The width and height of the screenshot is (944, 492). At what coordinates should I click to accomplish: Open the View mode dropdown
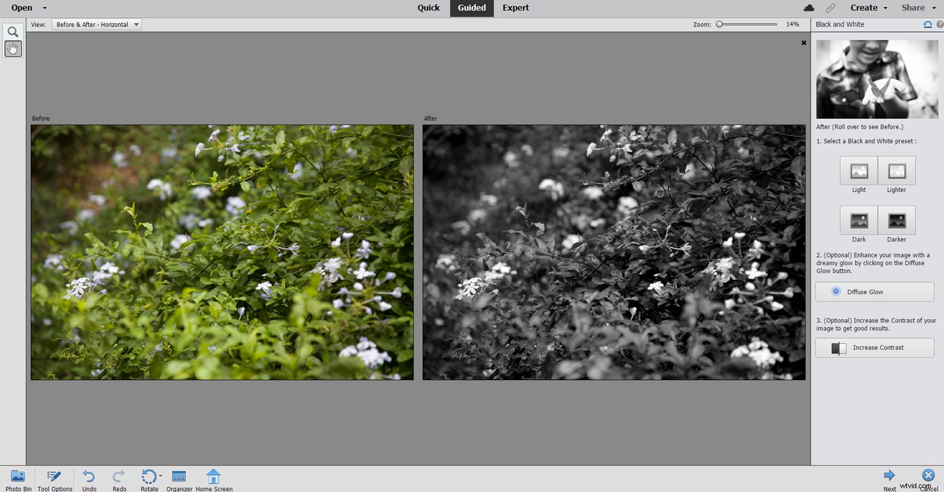pyautogui.click(x=96, y=24)
